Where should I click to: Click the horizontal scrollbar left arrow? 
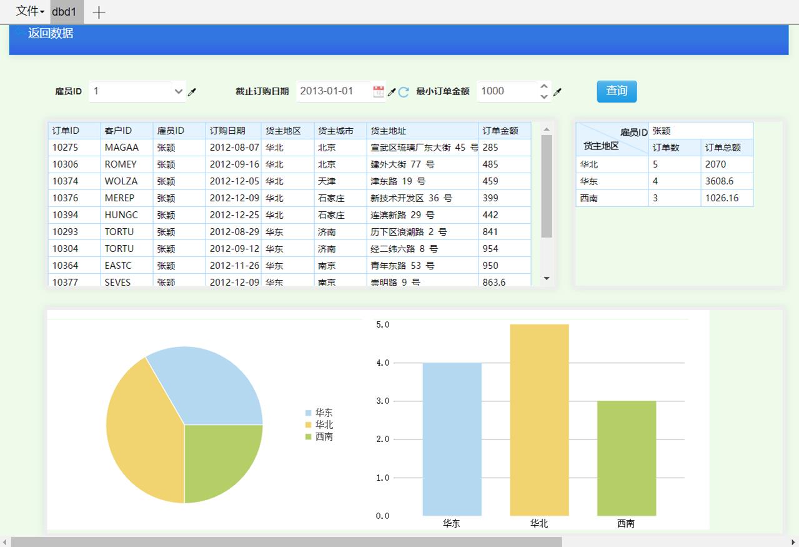point(5,542)
